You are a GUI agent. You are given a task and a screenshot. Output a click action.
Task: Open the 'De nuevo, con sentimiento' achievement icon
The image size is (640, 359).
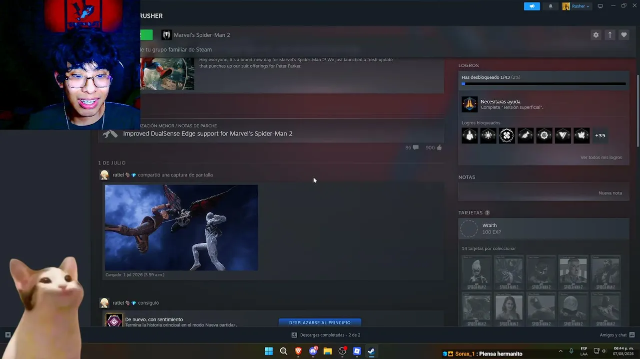tap(114, 321)
